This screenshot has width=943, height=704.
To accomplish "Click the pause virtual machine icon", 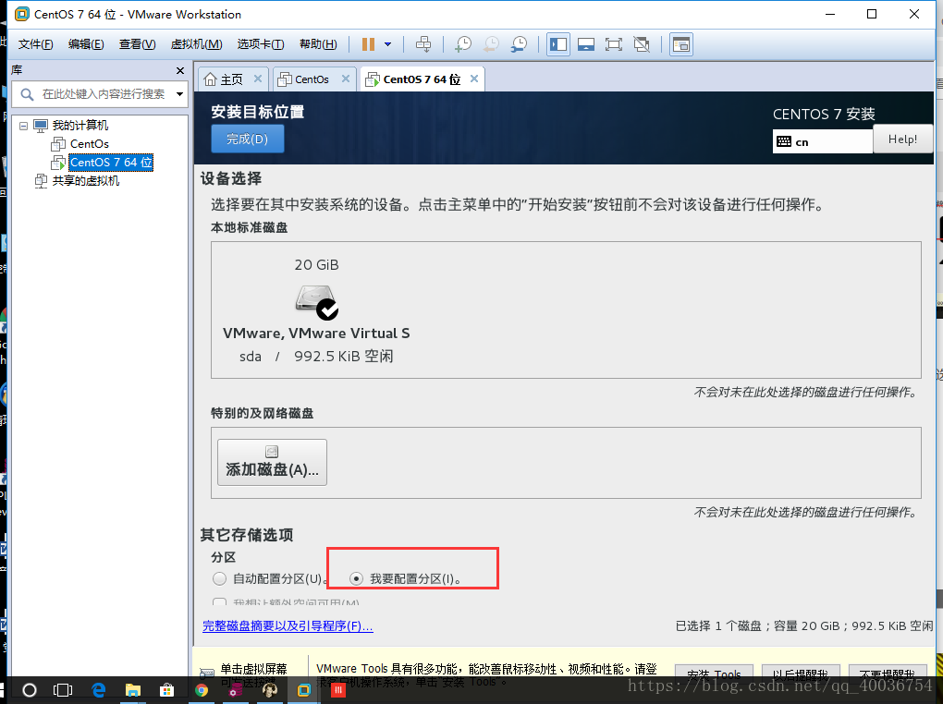I will pyautogui.click(x=368, y=44).
